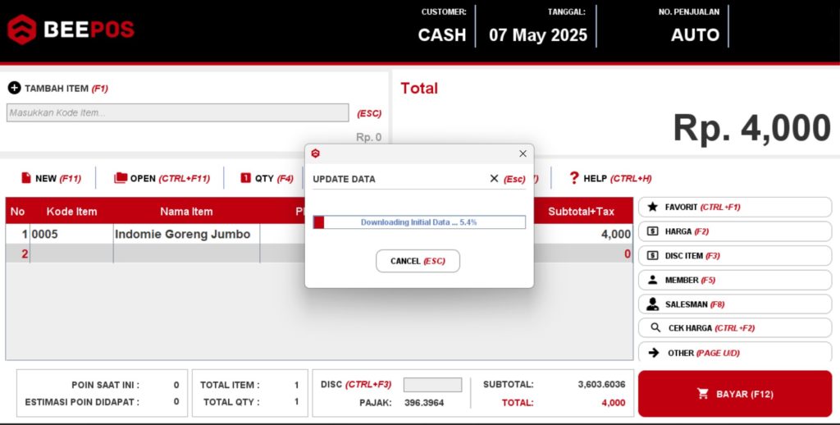
Task: Click the Rp. 4,000 total amount
Action: [x=751, y=128]
